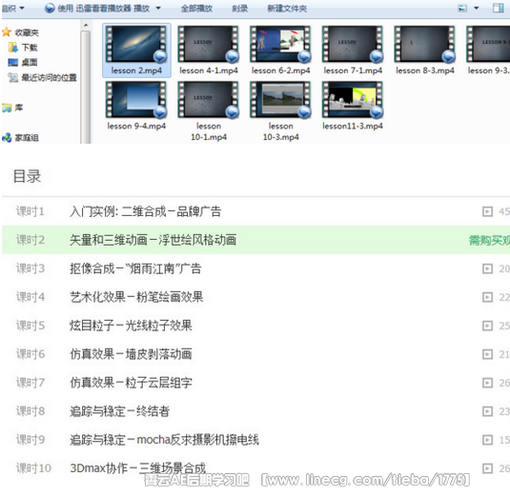Click the play icon on 课时10 row
Screen dimensions: 510x496
coord(487,468)
